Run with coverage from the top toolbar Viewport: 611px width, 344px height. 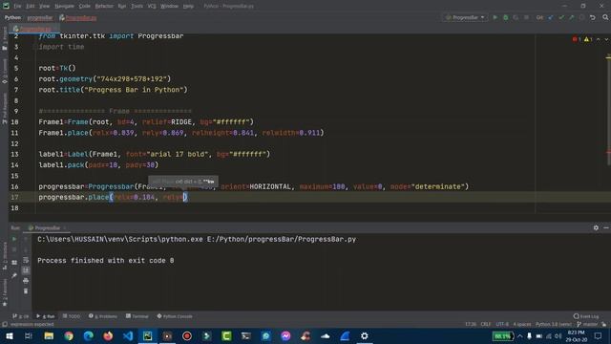[516, 17]
